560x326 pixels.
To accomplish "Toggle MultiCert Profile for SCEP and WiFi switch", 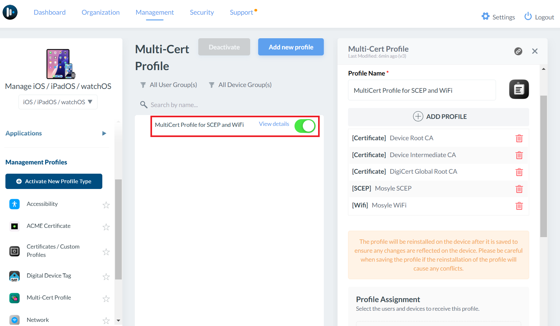I will click(305, 126).
